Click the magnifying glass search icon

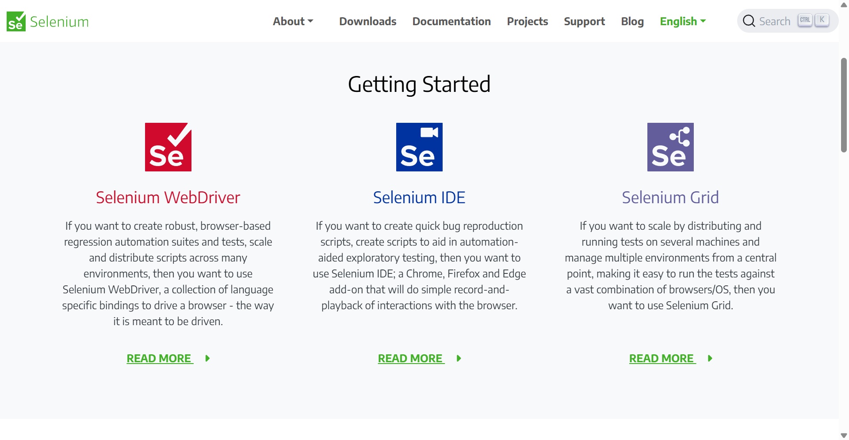(749, 21)
